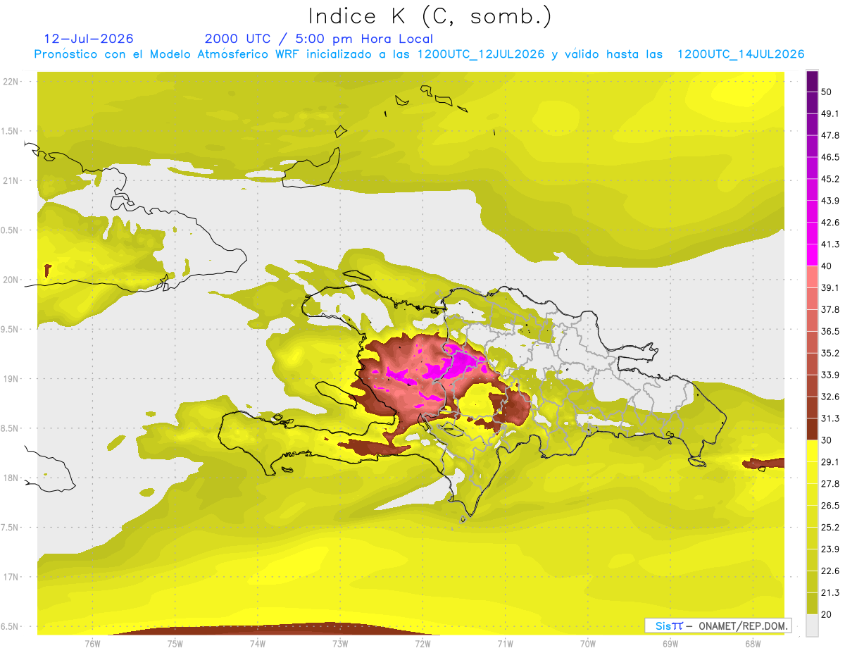The width and height of the screenshot is (845, 653).
Task: Click the legend value "21.3"
Action: click(x=830, y=593)
